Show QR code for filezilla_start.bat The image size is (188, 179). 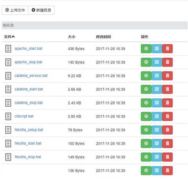pos(157,144)
